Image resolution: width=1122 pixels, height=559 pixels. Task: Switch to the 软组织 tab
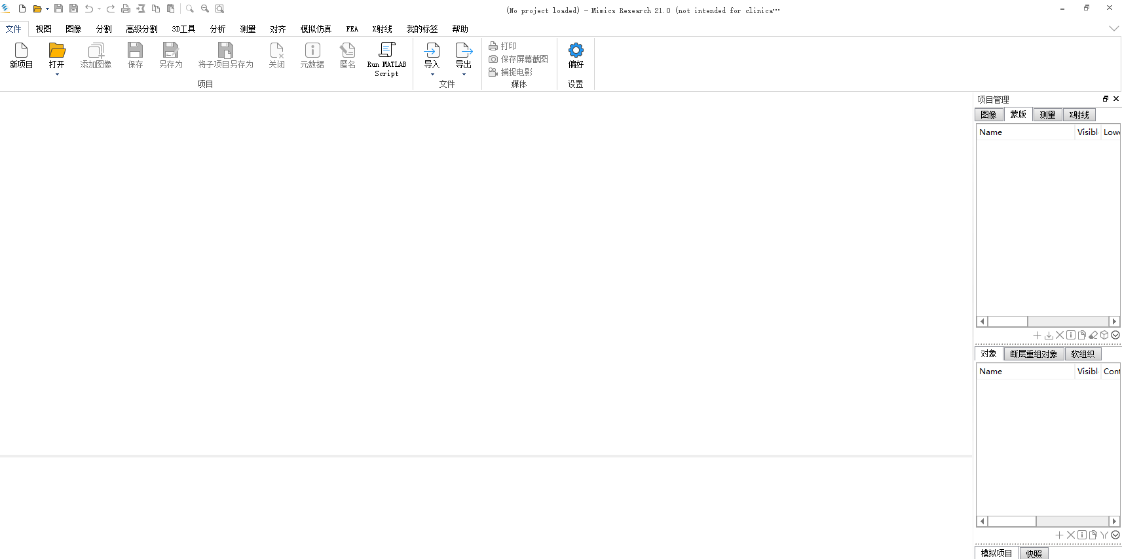pos(1083,354)
